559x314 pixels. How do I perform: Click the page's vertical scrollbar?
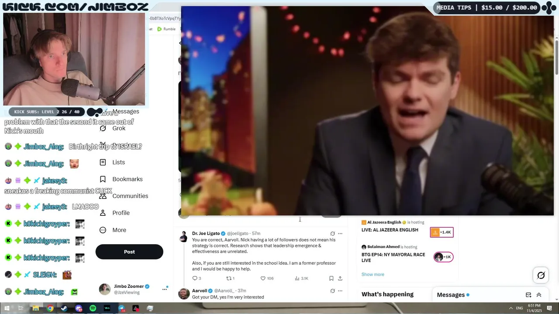click(556, 57)
